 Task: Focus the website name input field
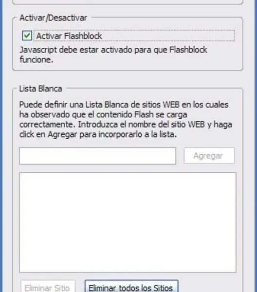(x=97, y=156)
